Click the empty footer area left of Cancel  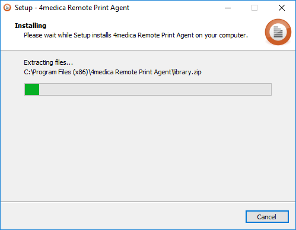[123, 216]
